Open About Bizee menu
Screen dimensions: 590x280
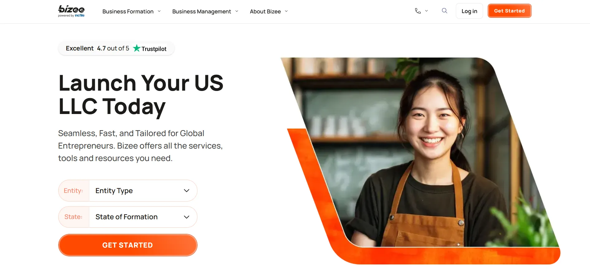[265, 12]
